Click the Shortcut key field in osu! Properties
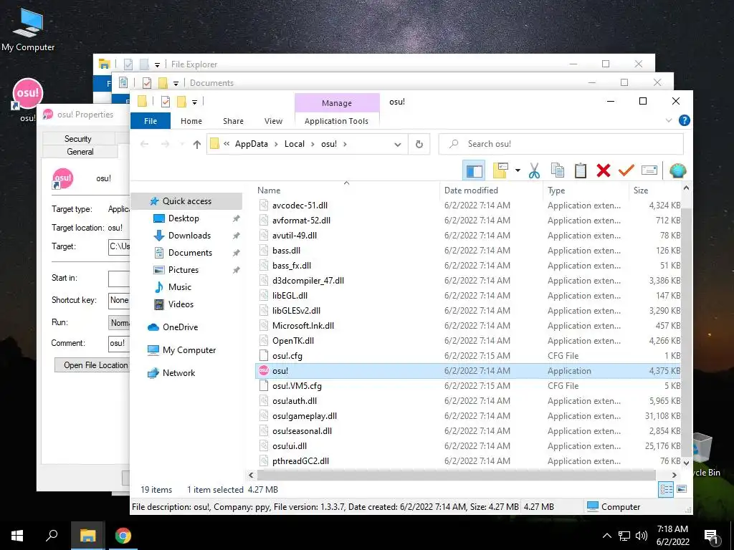Viewport: 734px width, 550px height. click(x=119, y=300)
